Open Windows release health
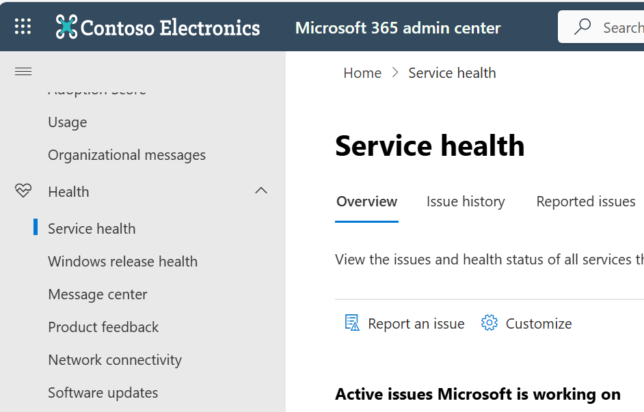Viewport: 644px width, 412px height. (x=123, y=262)
